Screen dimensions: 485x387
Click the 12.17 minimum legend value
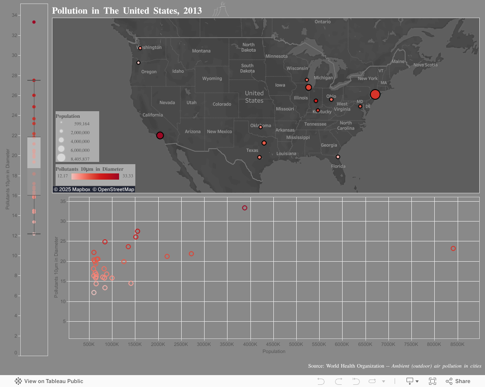(63, 176)
